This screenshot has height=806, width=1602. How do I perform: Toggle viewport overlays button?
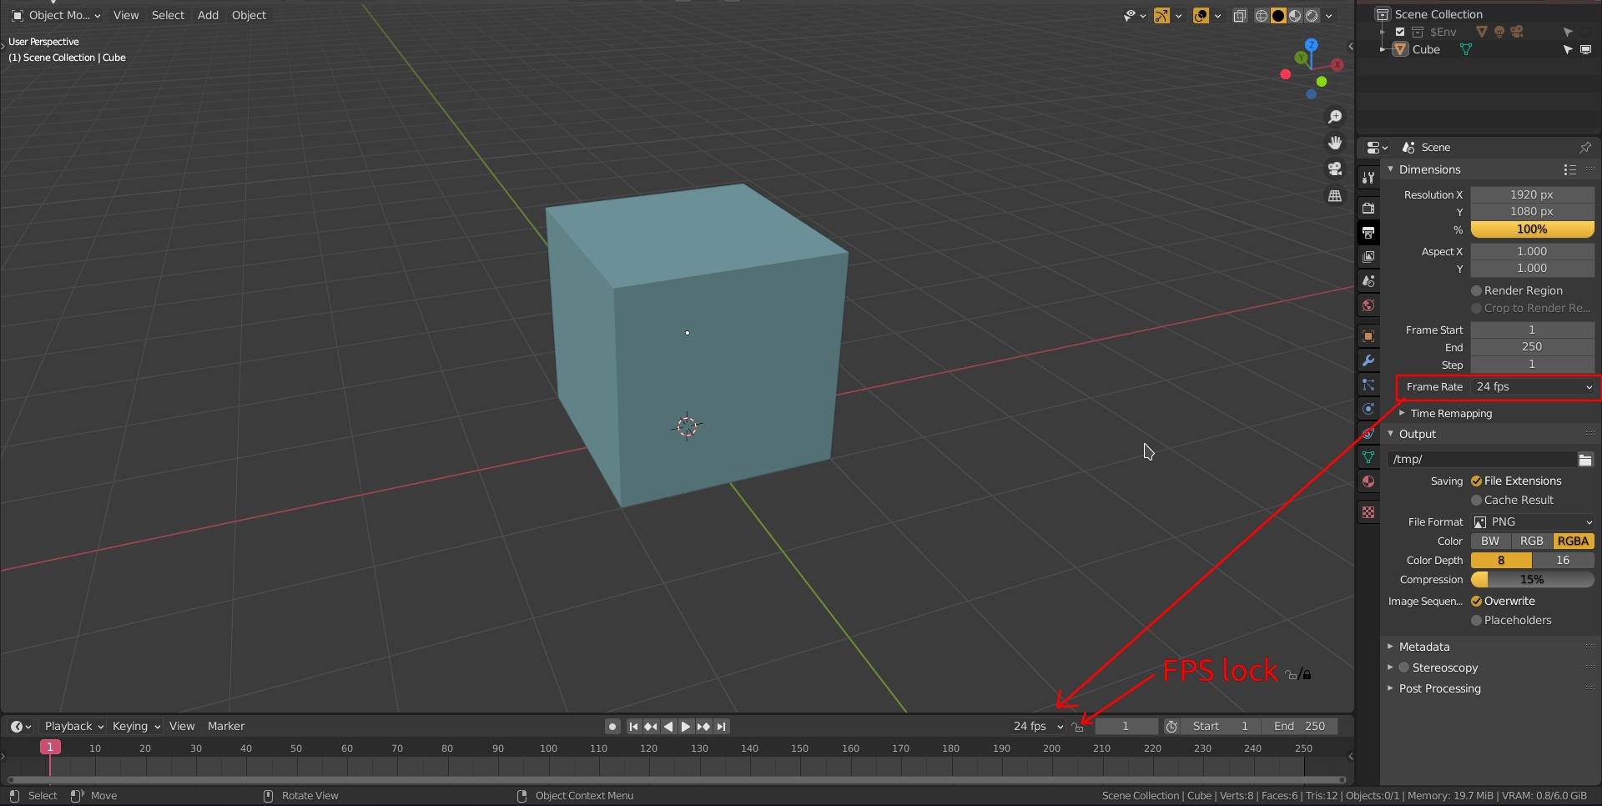1201,16
